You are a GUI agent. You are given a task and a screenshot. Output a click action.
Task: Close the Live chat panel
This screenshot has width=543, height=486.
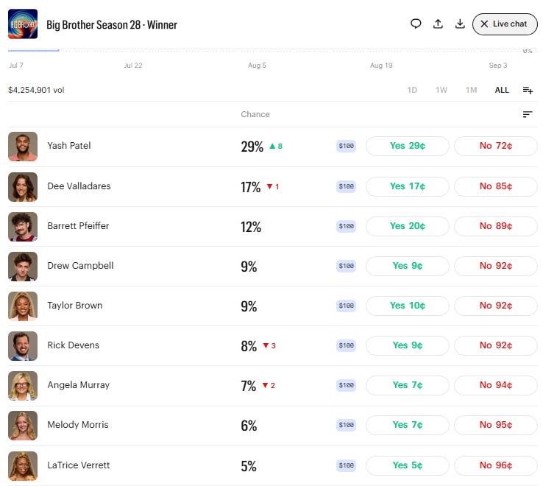pos(505,24)
